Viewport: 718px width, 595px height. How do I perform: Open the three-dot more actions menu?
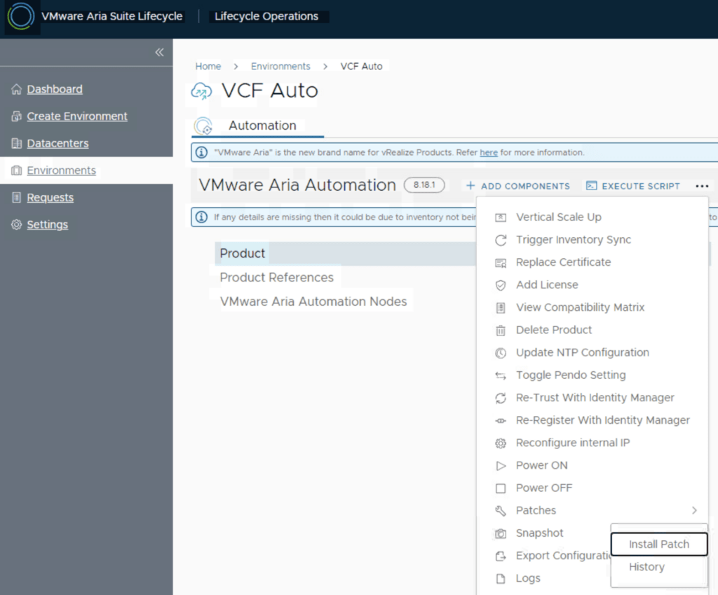(702, 186)
